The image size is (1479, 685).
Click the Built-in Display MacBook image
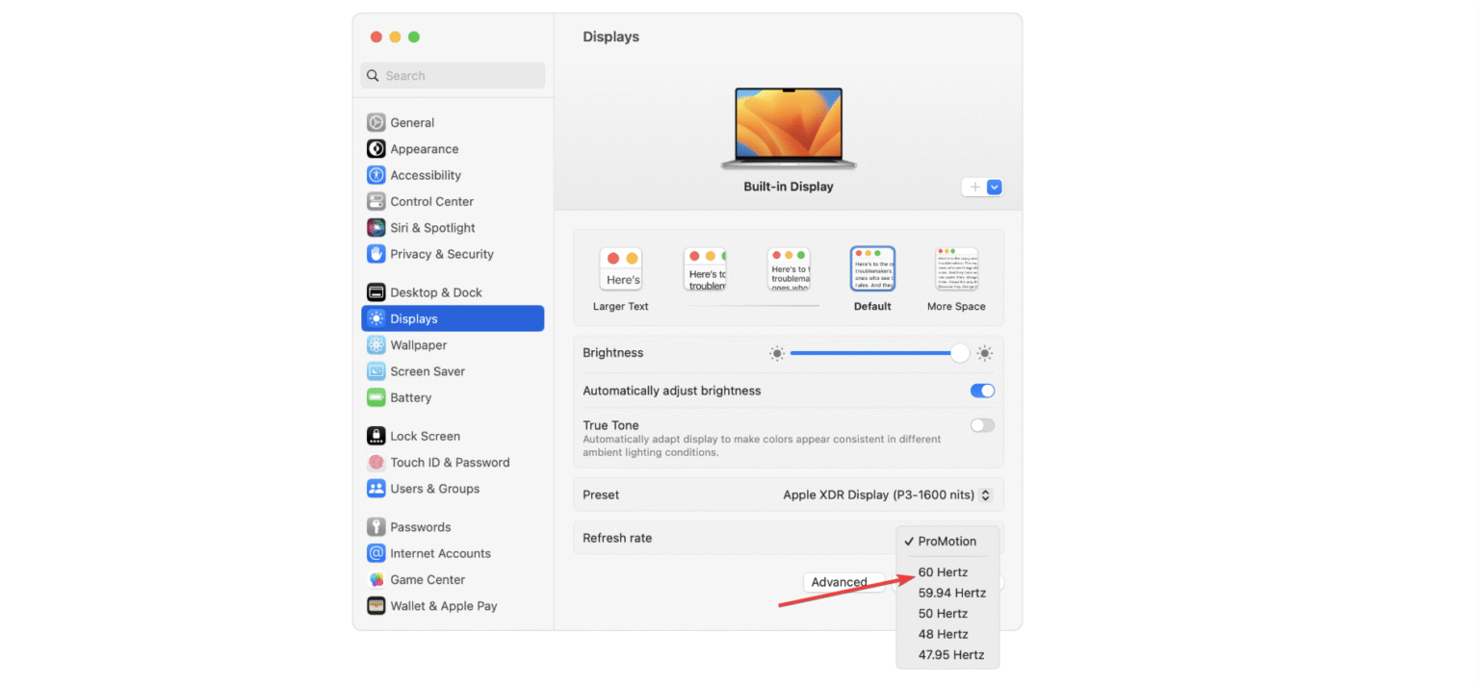point(789,129)
